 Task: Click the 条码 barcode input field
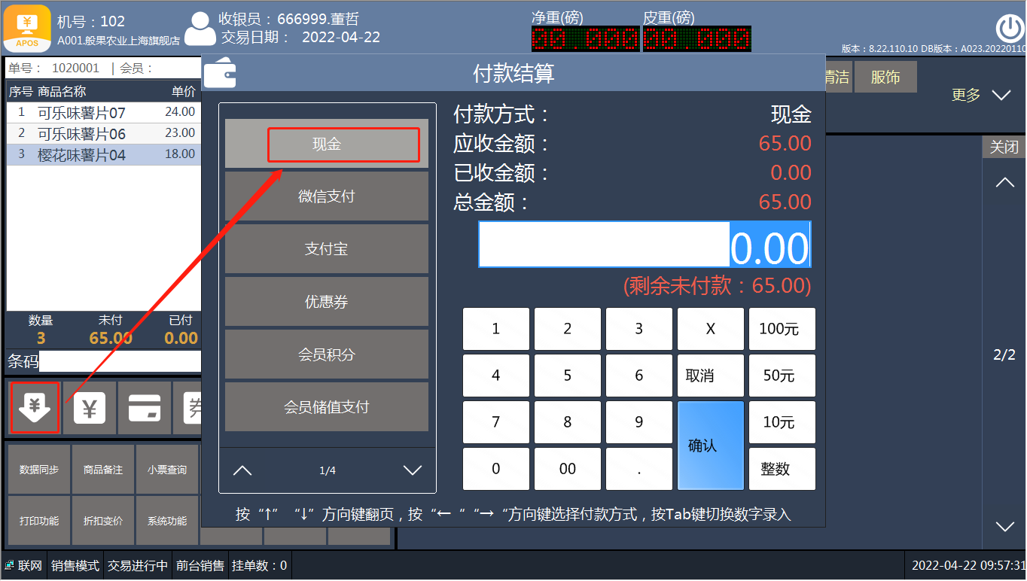120,361
